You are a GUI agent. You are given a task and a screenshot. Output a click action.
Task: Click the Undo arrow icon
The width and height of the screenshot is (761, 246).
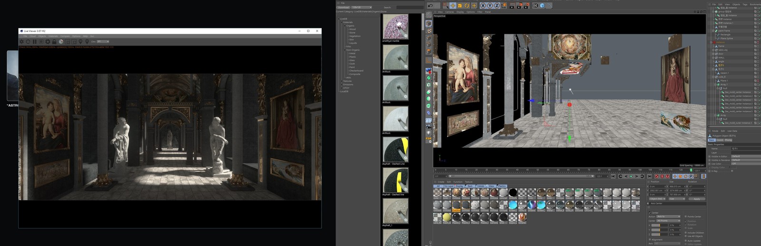point(430,6)
